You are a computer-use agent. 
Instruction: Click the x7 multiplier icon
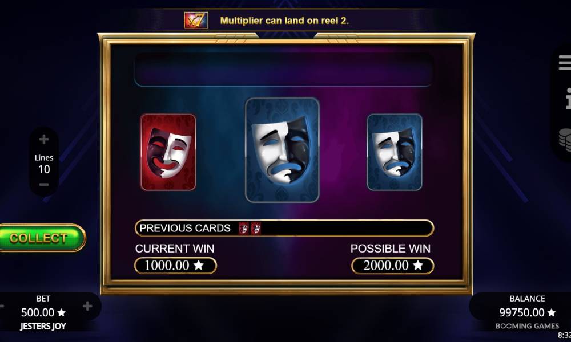click(196, 21)
